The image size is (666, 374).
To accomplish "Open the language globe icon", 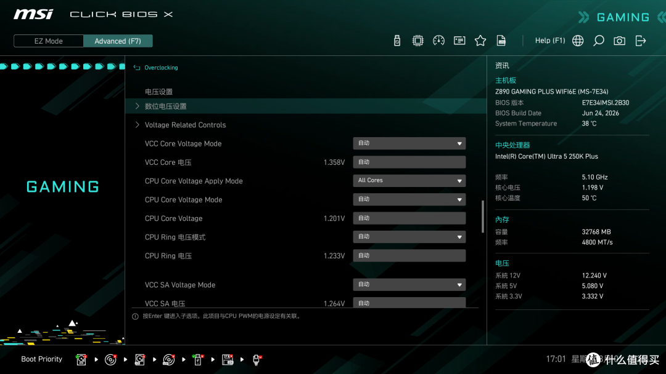I will 578,41.
